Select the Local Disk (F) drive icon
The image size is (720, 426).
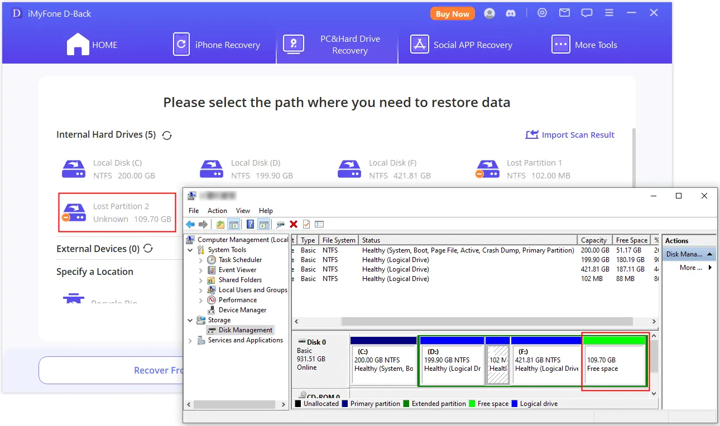tap(349, 168)
